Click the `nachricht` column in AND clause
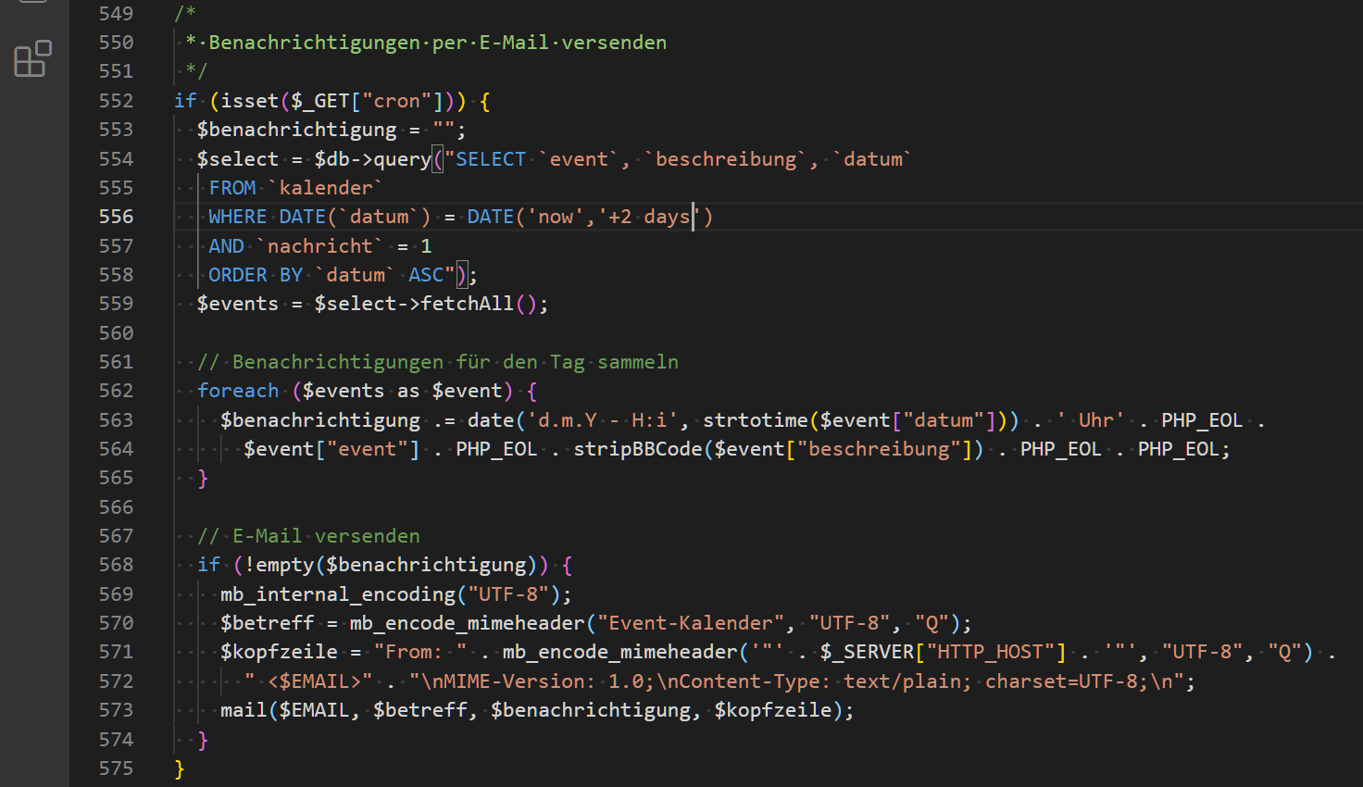 coord(319,246)
